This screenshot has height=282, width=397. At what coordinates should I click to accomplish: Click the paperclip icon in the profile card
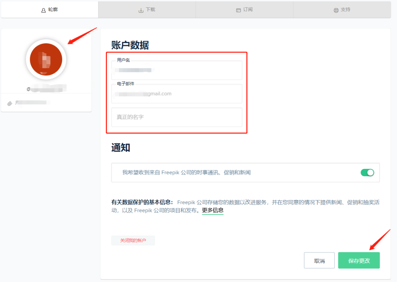(x=10, y=104)
